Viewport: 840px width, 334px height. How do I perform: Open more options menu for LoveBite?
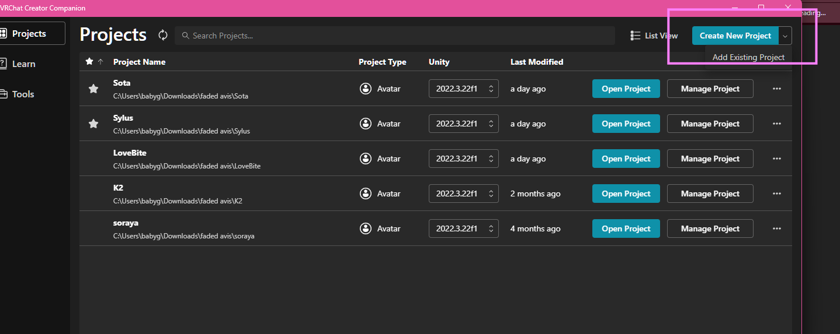(777, 159)
